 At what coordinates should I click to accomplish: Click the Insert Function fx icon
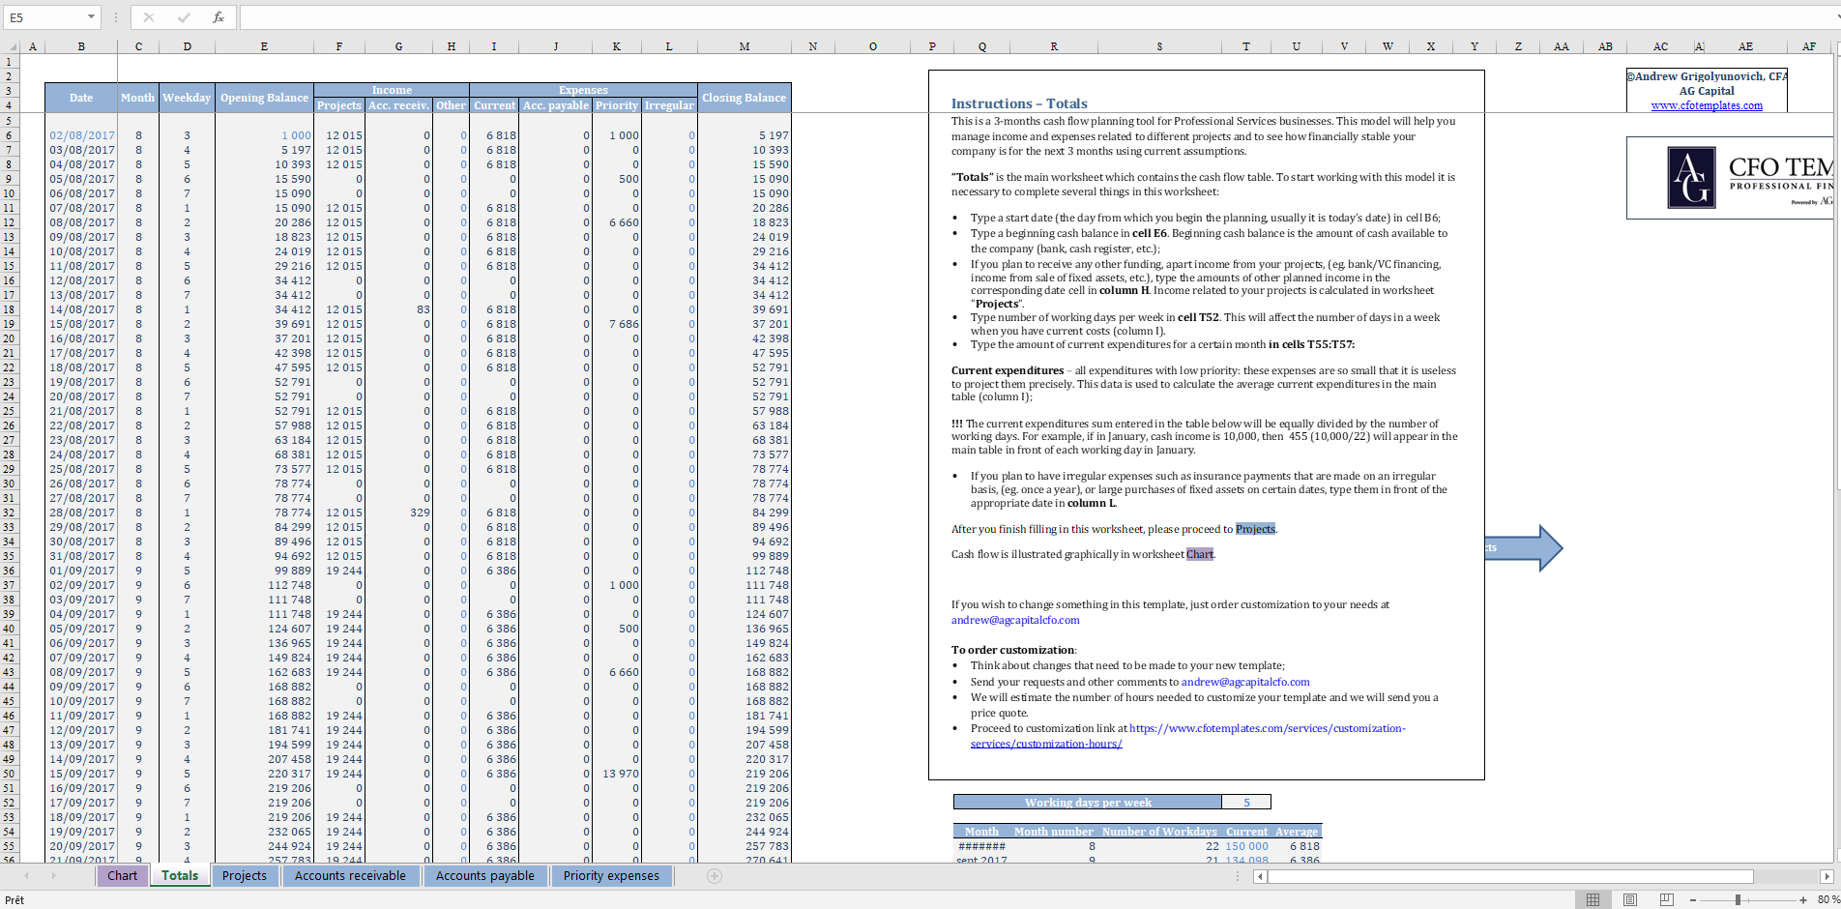219,17
